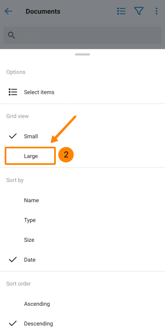Set sort order to Ascending
This screenshot has width=165, height=335.
[x=37, y=304]
